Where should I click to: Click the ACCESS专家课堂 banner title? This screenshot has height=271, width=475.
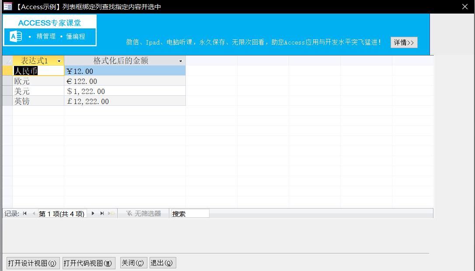pos(50,23)
